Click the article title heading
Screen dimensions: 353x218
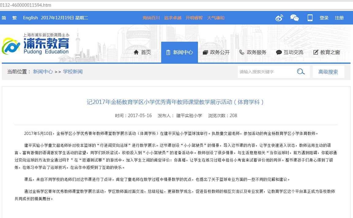click(x=175, y=102)
